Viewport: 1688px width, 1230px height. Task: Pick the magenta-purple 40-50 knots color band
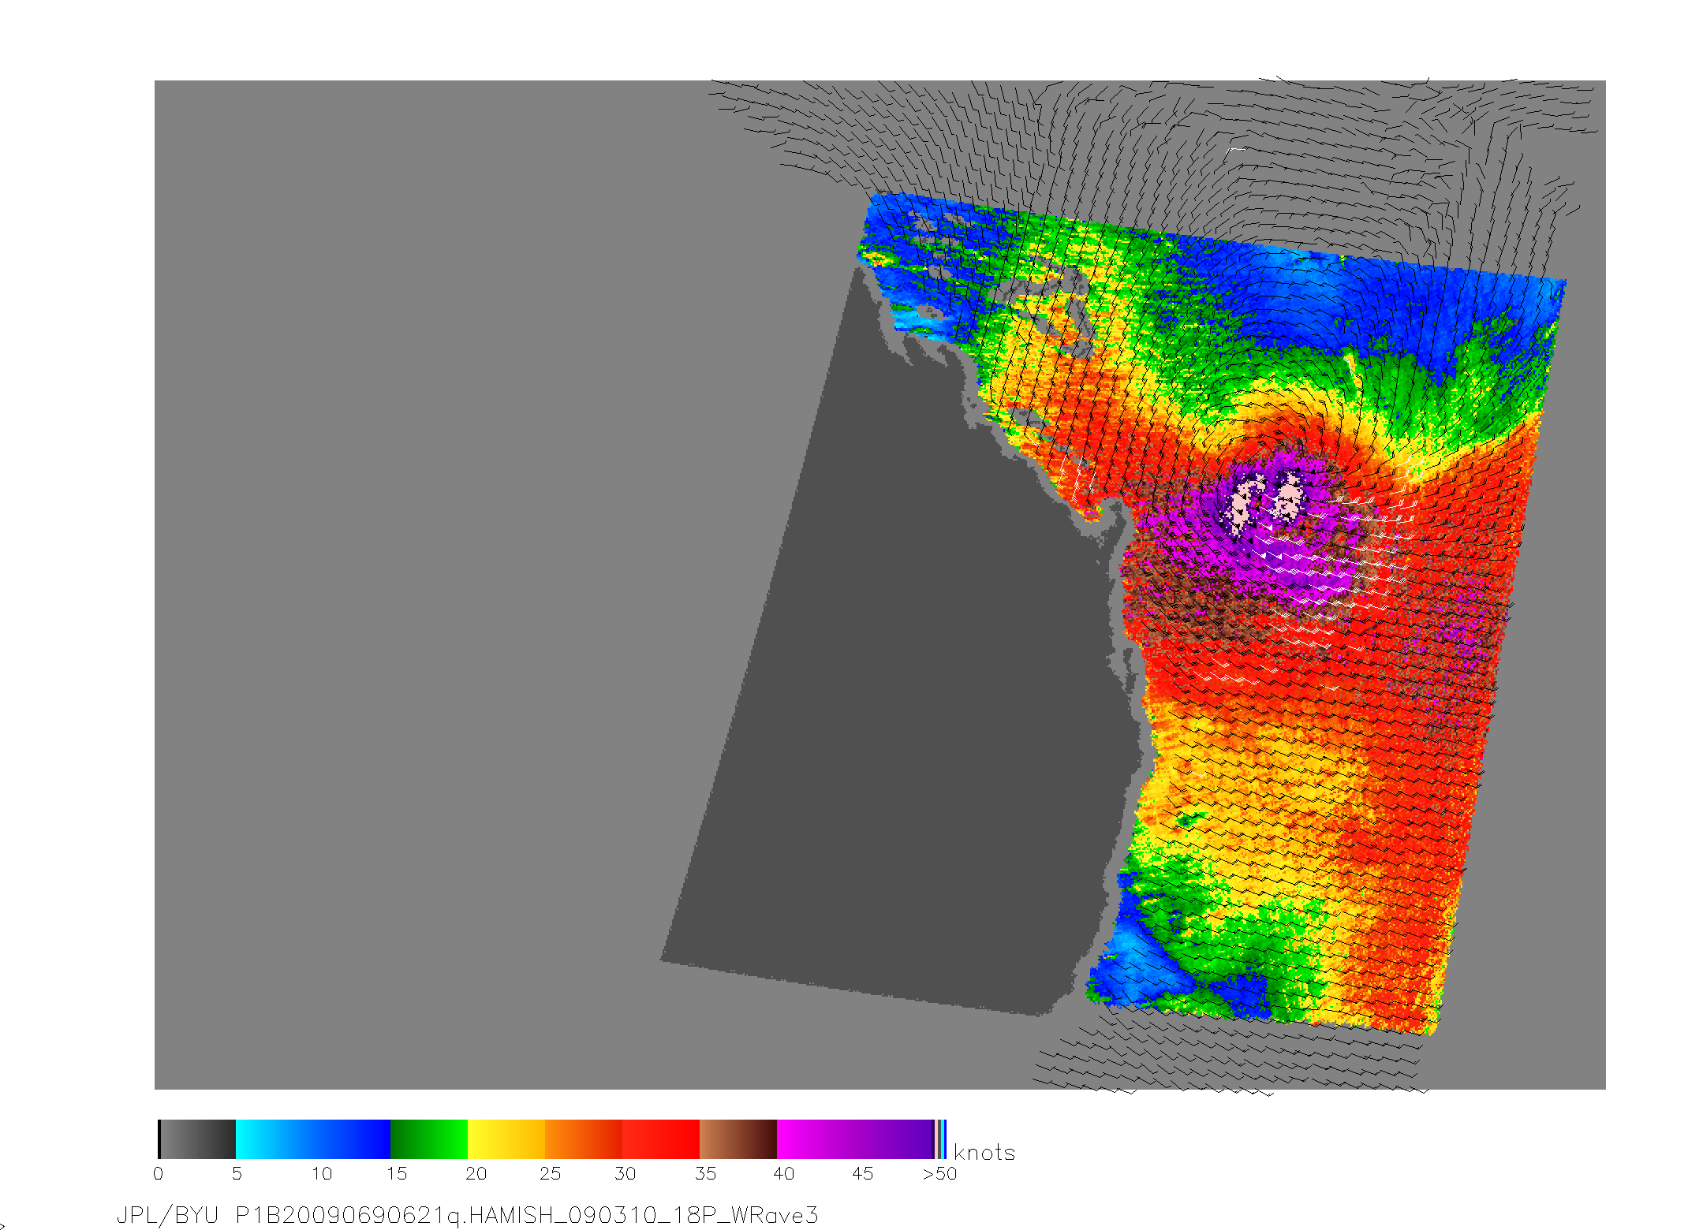tap(856, 1139)
